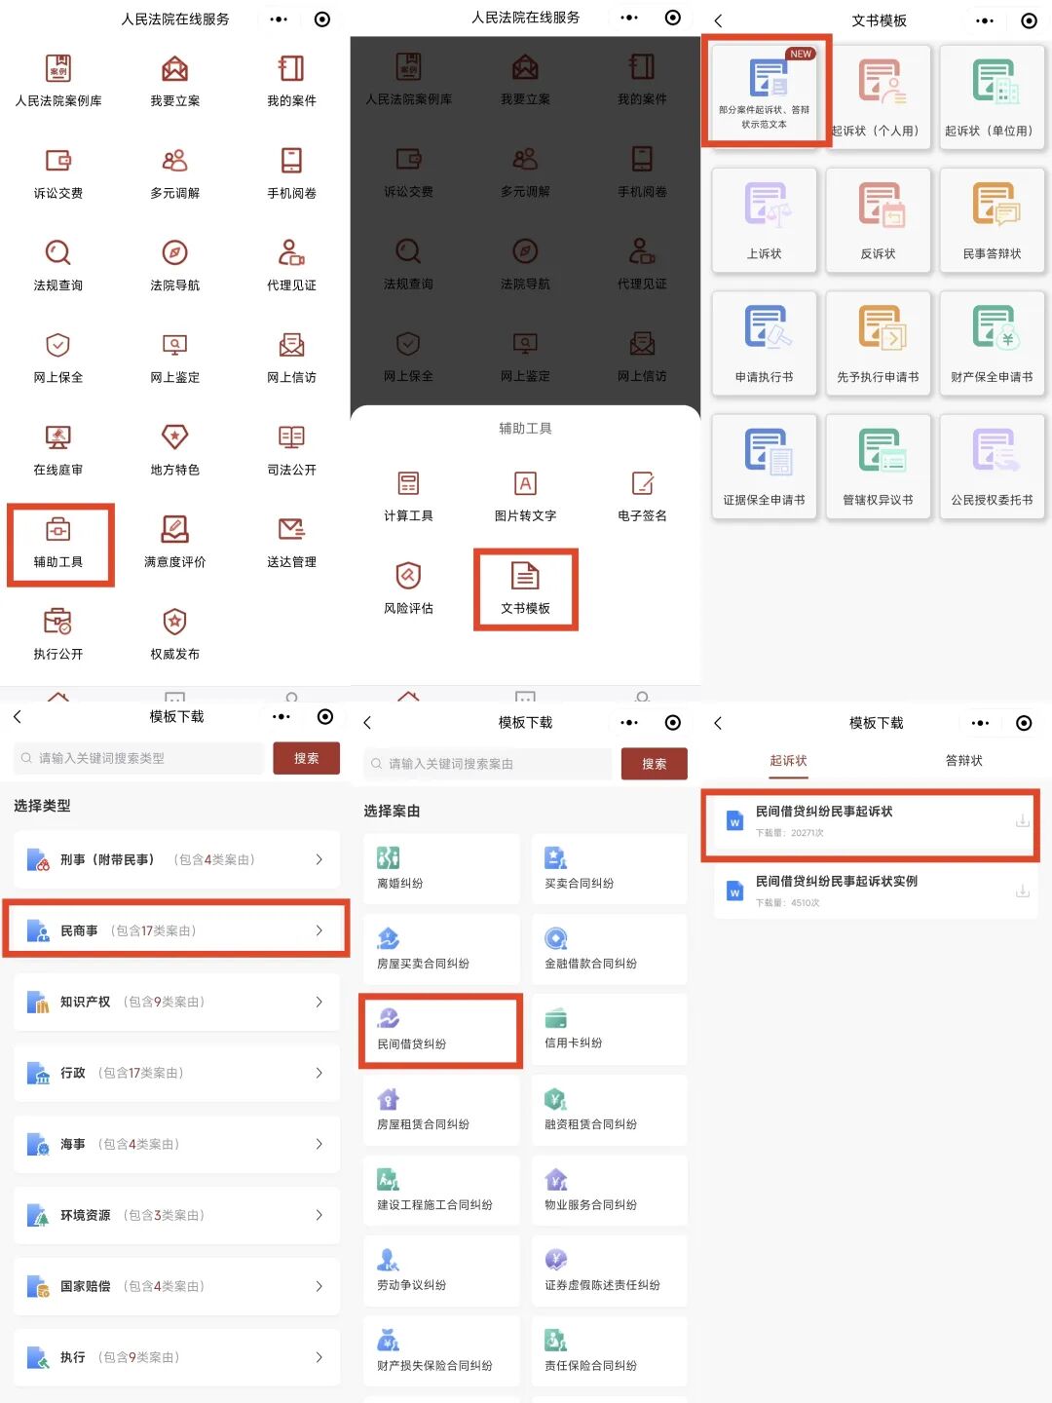Click the 搜索 button
Viewport: 1052px width, 1403px height.
pyautogui.click(x=306, y=758)
